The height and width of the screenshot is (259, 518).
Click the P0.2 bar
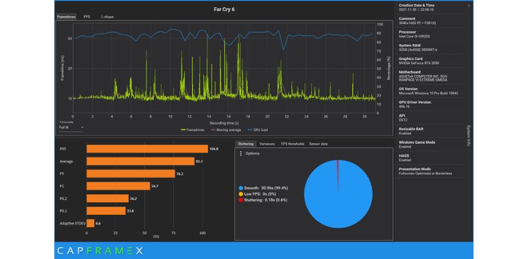click(x=107, y=198)
